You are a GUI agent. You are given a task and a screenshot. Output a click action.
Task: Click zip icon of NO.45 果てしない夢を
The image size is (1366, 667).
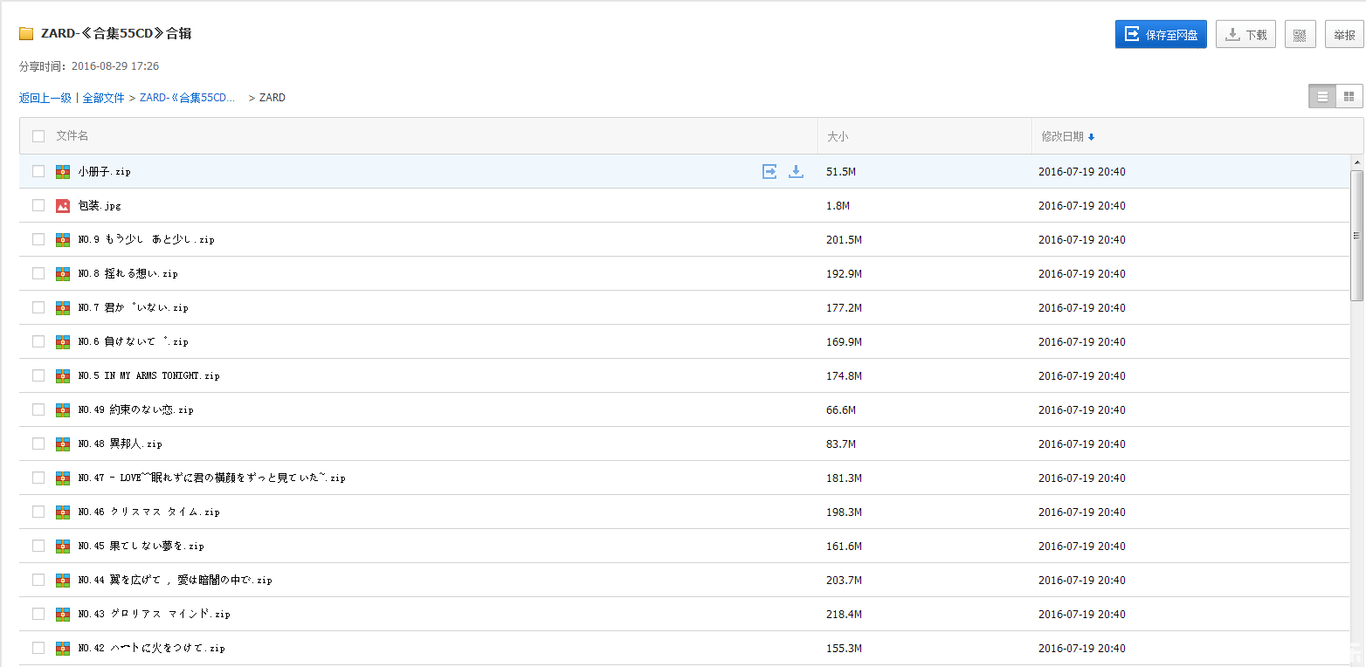point(63,547)
